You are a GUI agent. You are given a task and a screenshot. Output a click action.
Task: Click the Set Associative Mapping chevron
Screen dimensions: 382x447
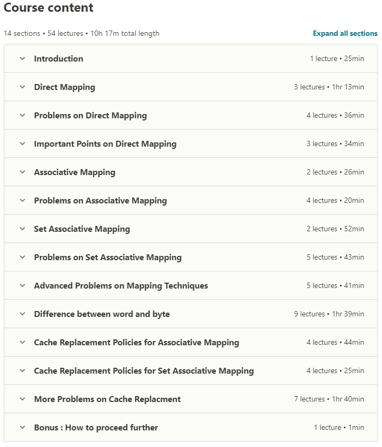tap(22, 229)
